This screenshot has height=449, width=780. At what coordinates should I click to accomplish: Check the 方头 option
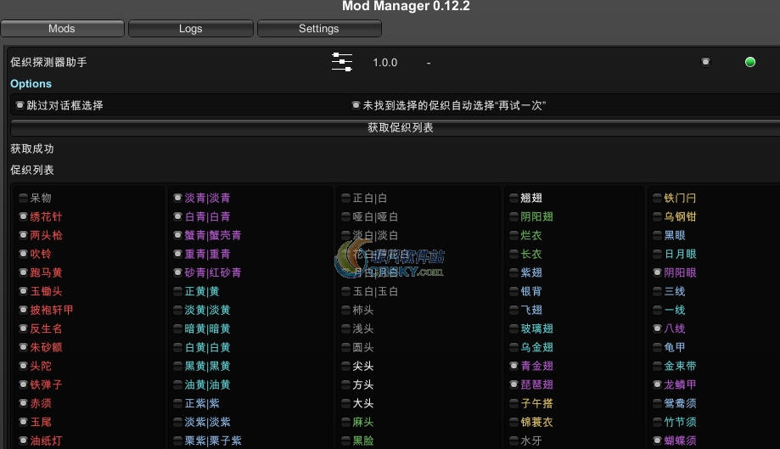(x=345, y=384)
